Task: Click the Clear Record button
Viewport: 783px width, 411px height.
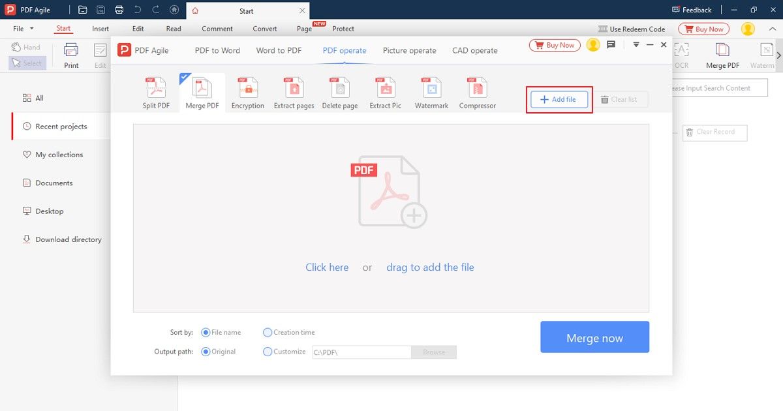Action: pyautogui.click(x=714, y=132)
